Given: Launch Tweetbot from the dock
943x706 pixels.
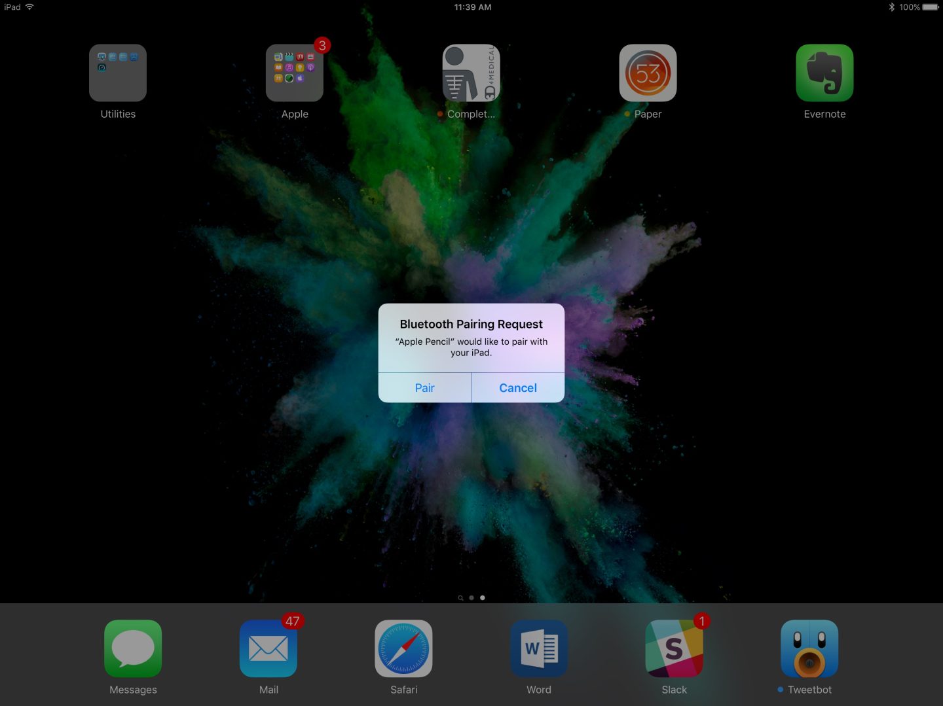Looking at the screenshot, I should coord(809,648).
